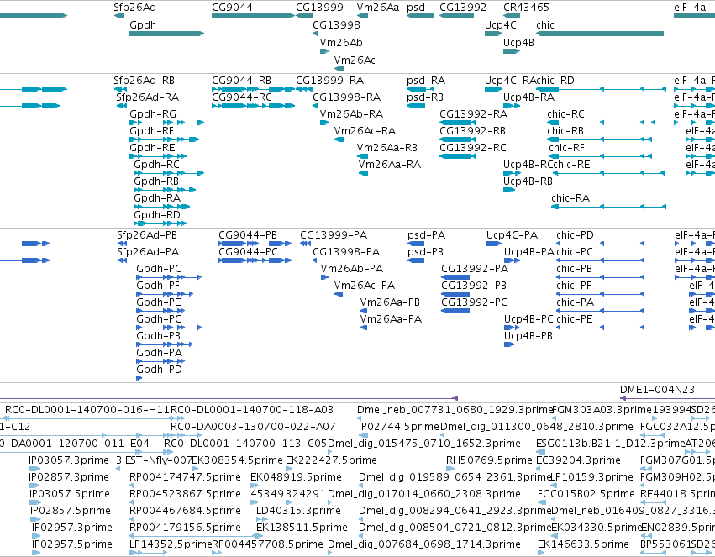Screen dimensions: 715x557
Task: Select the Ucp4B gene label
Action: coord(518,42)
